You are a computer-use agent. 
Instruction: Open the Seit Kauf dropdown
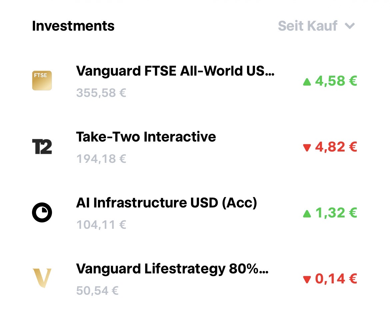tap(308, 26)
